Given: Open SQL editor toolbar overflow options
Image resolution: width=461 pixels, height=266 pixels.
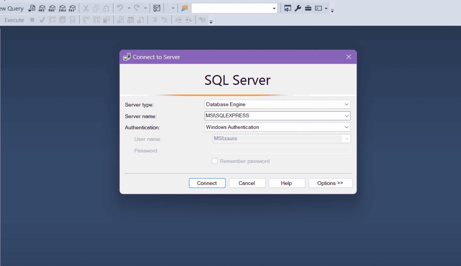Looking at the screenshot, I should click(x=211, y=21).
